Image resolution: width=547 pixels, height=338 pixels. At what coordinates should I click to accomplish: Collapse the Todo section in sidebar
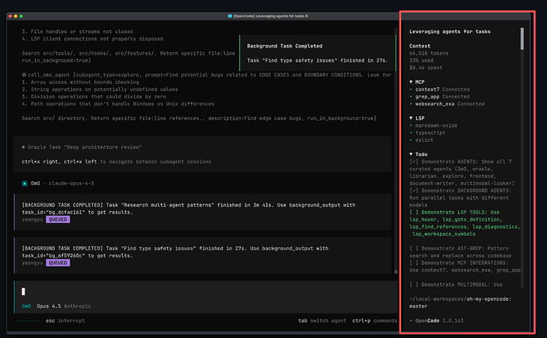pos(411,154)
